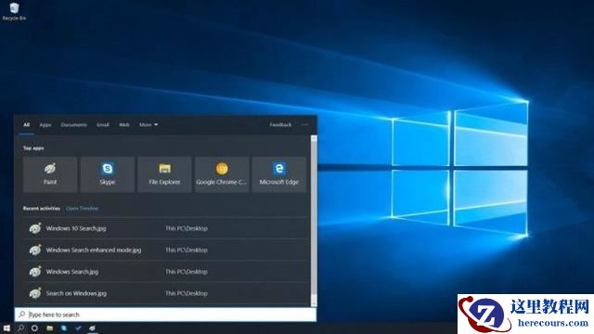Switch to the Email tab
Viewport: 594px width, 334px height.
(103, 124)
